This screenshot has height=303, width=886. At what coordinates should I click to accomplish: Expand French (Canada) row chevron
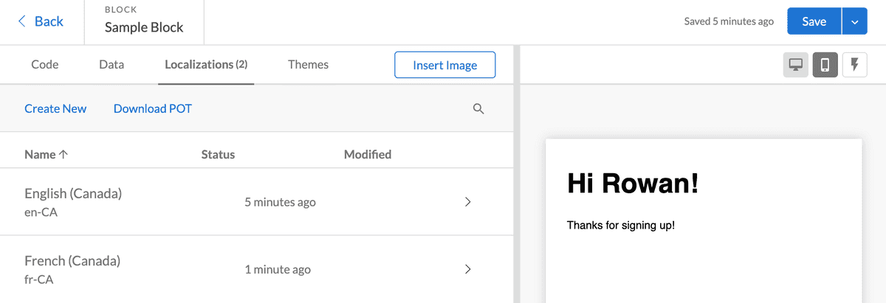[467, 269]
